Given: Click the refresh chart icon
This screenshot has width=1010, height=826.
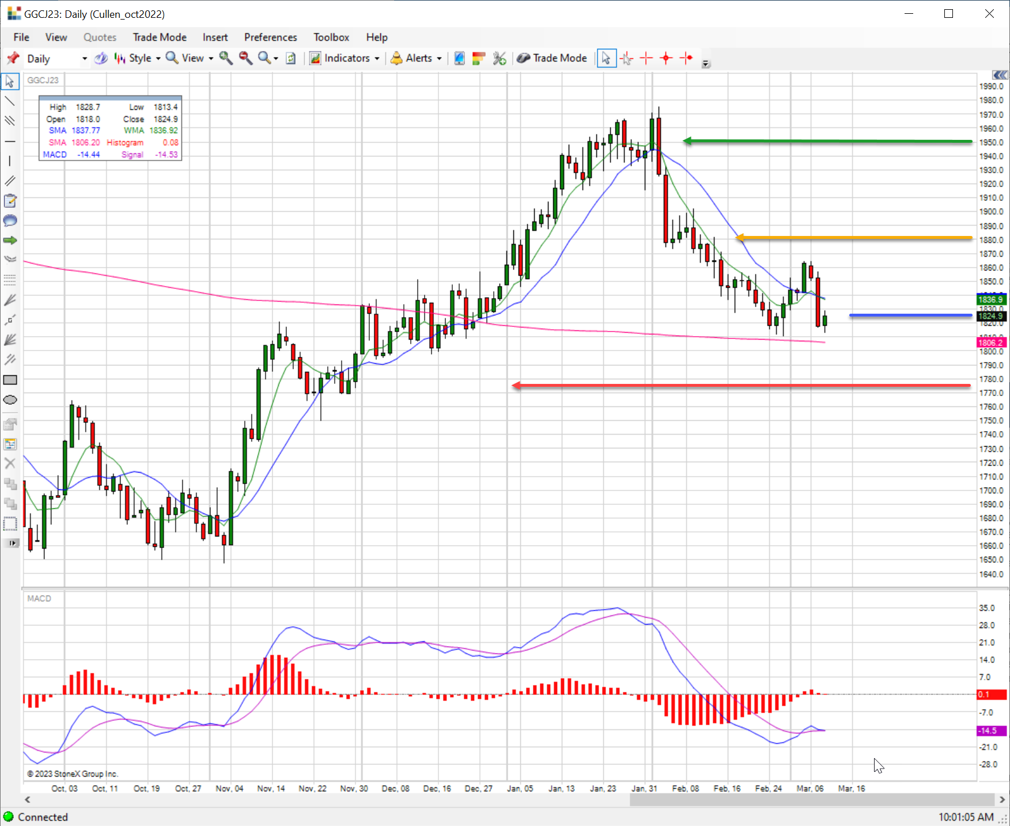Looking at the screenshot, I should coord(291,58).
